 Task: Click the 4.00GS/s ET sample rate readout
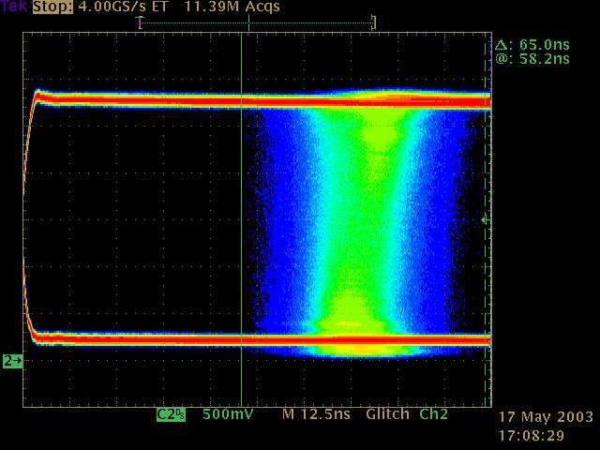123,7
